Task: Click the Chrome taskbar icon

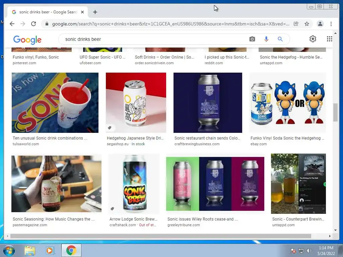Action: click(x=71, y=250)
